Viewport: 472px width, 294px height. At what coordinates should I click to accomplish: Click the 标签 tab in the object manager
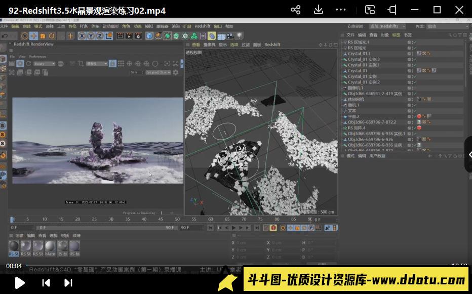coord(396,35)
